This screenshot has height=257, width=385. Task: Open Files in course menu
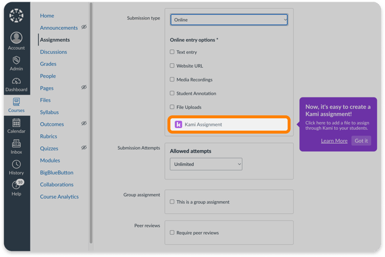45,100
